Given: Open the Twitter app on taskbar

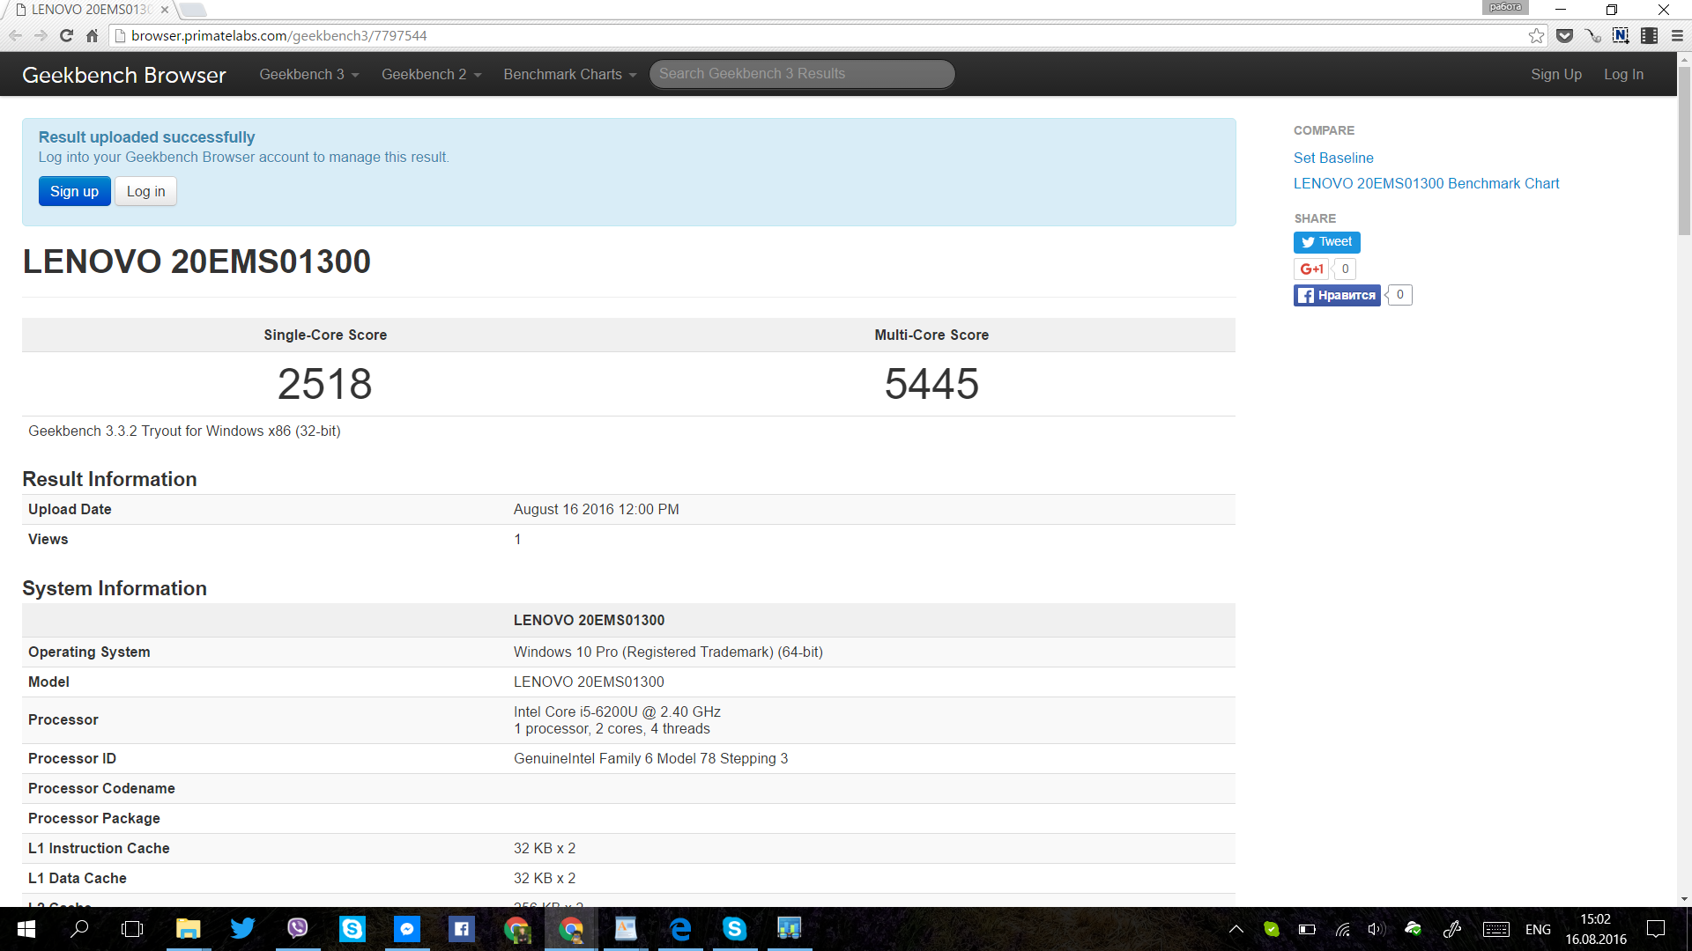Looking at the screenshot, I should pyautogui.click(x=242, y=929).
